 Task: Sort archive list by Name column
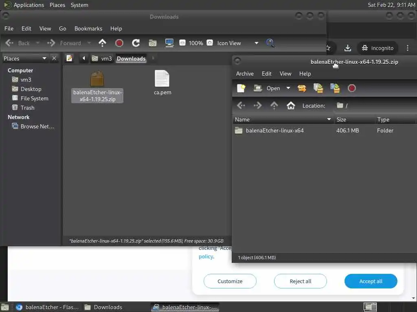tap(283, 120)
